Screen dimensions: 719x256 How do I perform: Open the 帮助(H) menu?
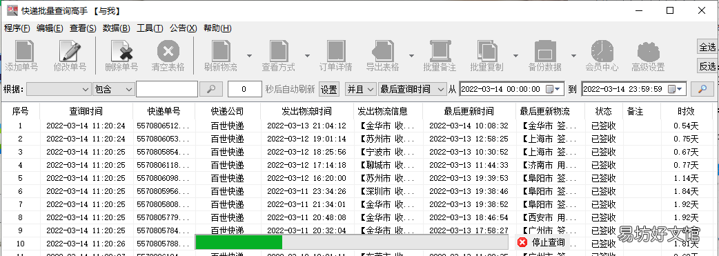[x=217, y=28]
